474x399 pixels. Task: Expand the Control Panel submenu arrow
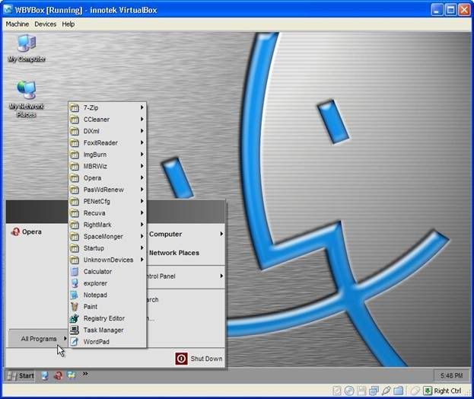pyautogui.click(x=221, y=276)
